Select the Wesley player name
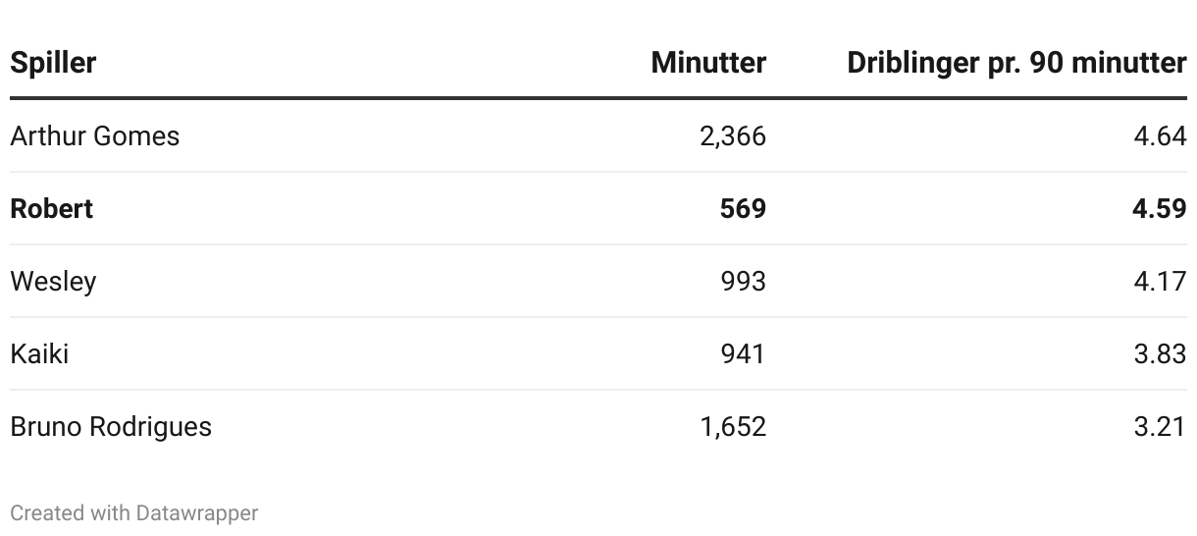1197x536 pixels. point(53,282)
